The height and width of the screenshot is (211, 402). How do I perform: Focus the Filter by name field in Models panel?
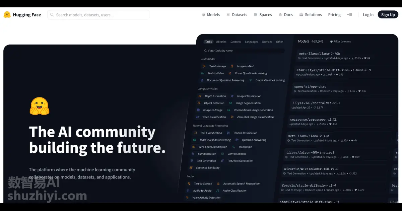[x=342, y=42]
